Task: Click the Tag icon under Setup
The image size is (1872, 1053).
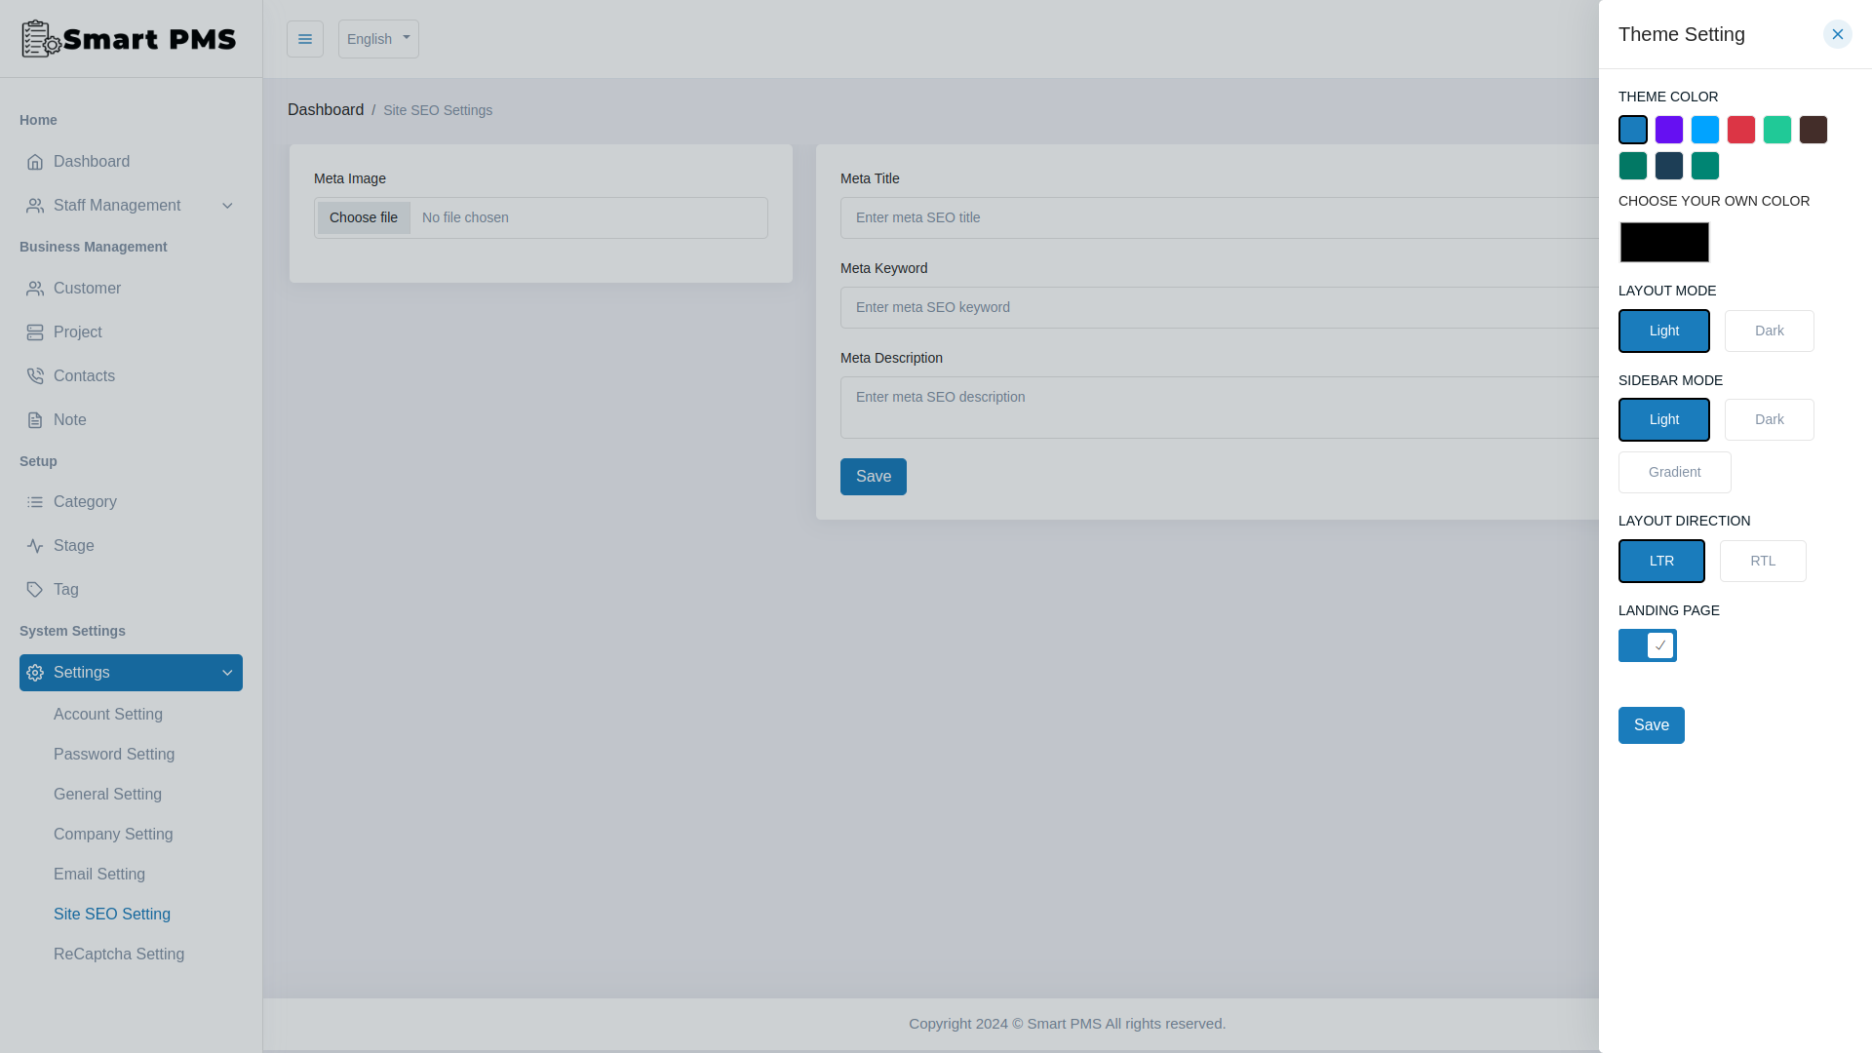Action: 35,589
